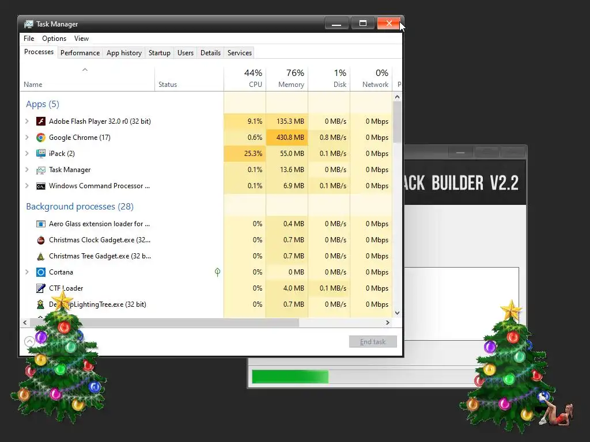Expand the Windows Command Processor entry

[27, 186]
